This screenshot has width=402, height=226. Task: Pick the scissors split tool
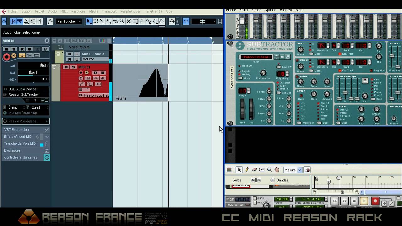coord(102,21)
